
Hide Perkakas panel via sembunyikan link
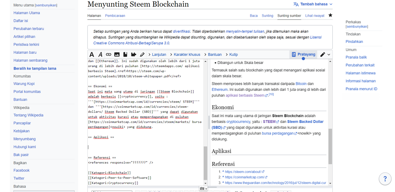point(357,27)
